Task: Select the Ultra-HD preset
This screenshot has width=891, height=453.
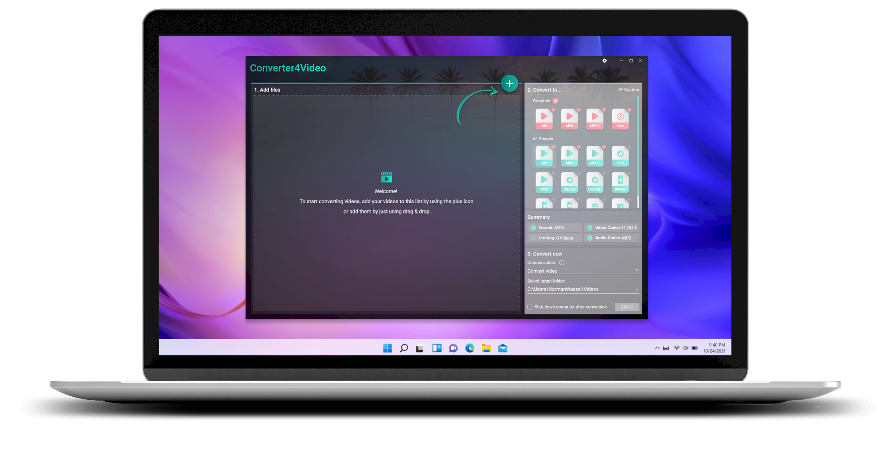Action: click(x=594, y=182)
